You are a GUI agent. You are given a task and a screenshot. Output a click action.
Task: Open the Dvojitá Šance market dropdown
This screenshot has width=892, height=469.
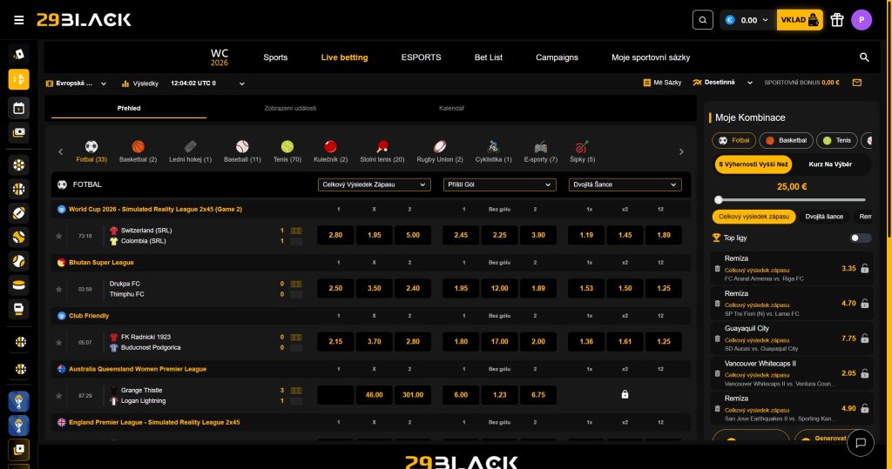[x=625, y=184]
